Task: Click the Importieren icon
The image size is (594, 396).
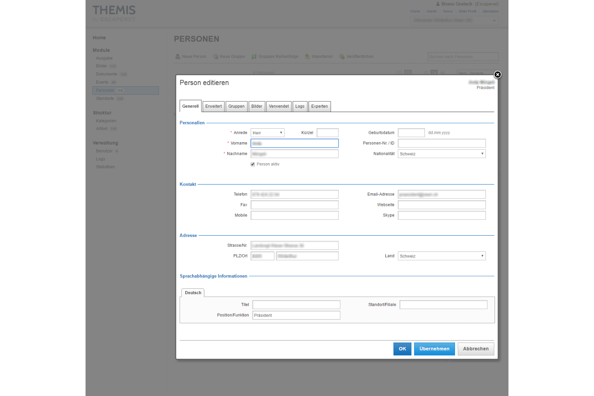Action: (x=307, y=57)
